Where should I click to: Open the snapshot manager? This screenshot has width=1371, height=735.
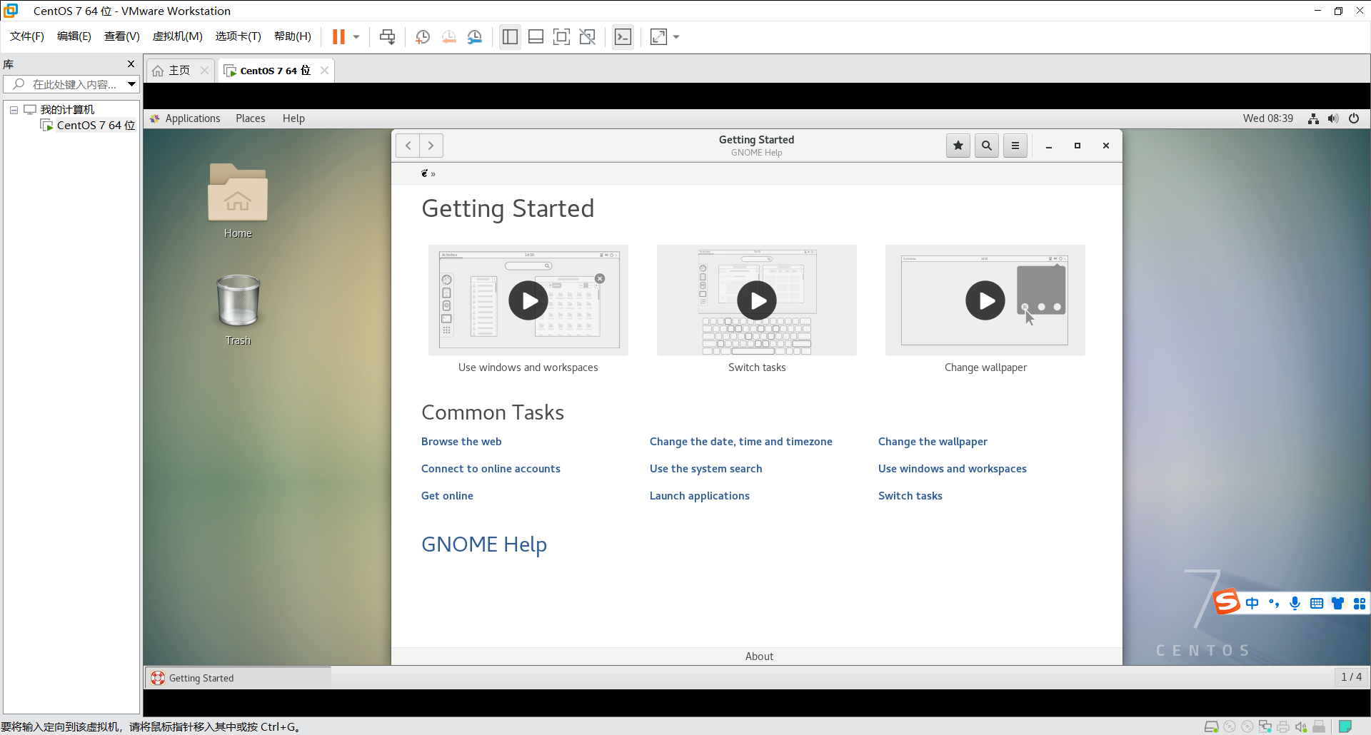pos(475,37)
